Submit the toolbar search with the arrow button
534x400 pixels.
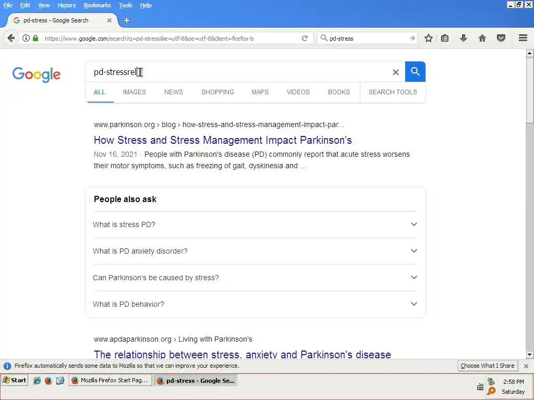(x=412, y=38)
